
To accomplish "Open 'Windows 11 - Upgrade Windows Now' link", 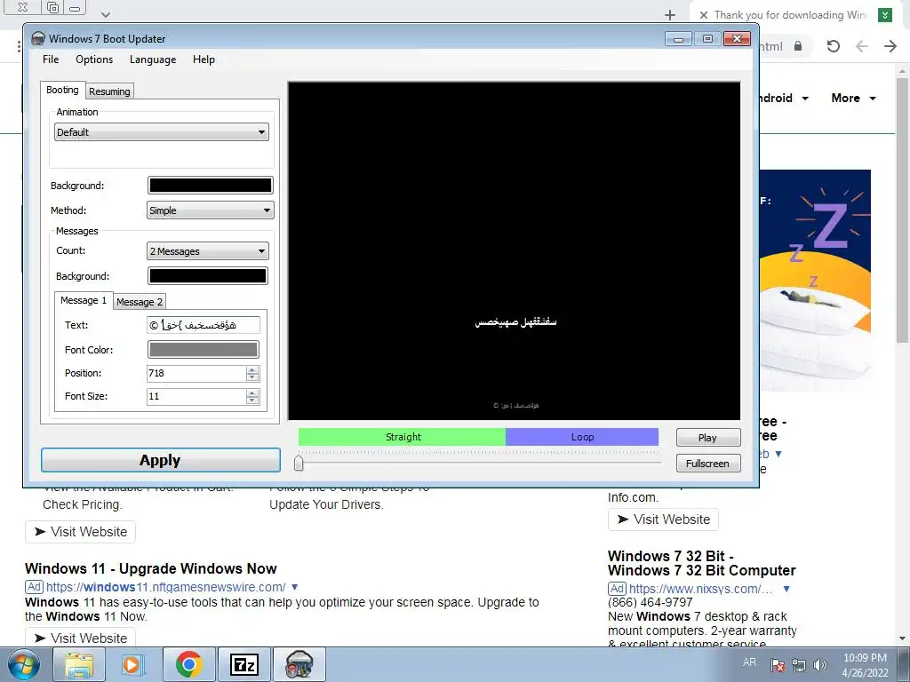I will (x=151, y=568).
